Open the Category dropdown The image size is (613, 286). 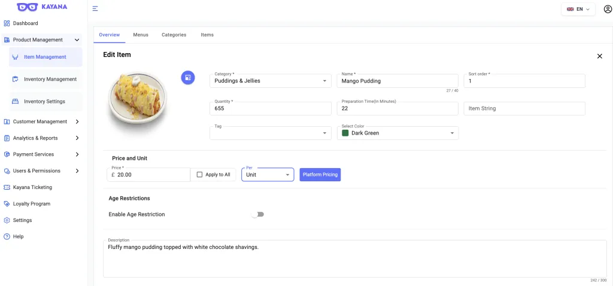(x=271, y=81)
